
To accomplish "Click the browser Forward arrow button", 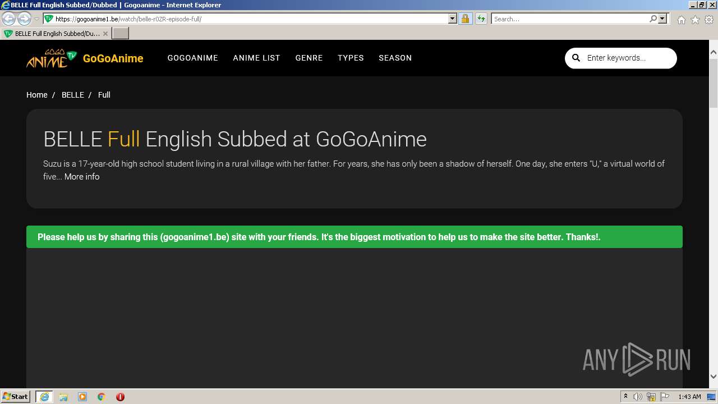I will click(x=24, y=19).
